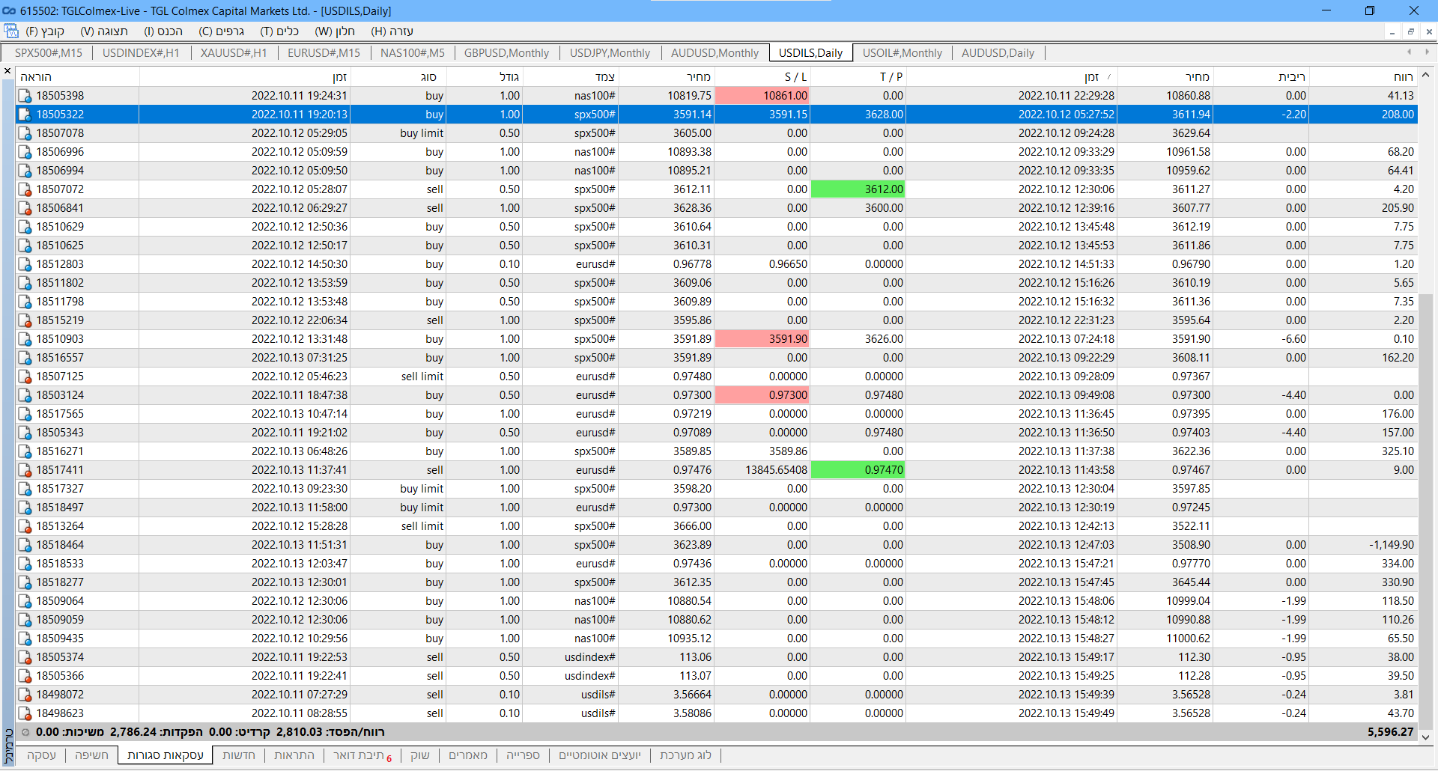Switch to the USDINDEX#,H1 chart tab
Screen dimensions: 1438x771
coord(141,53)
